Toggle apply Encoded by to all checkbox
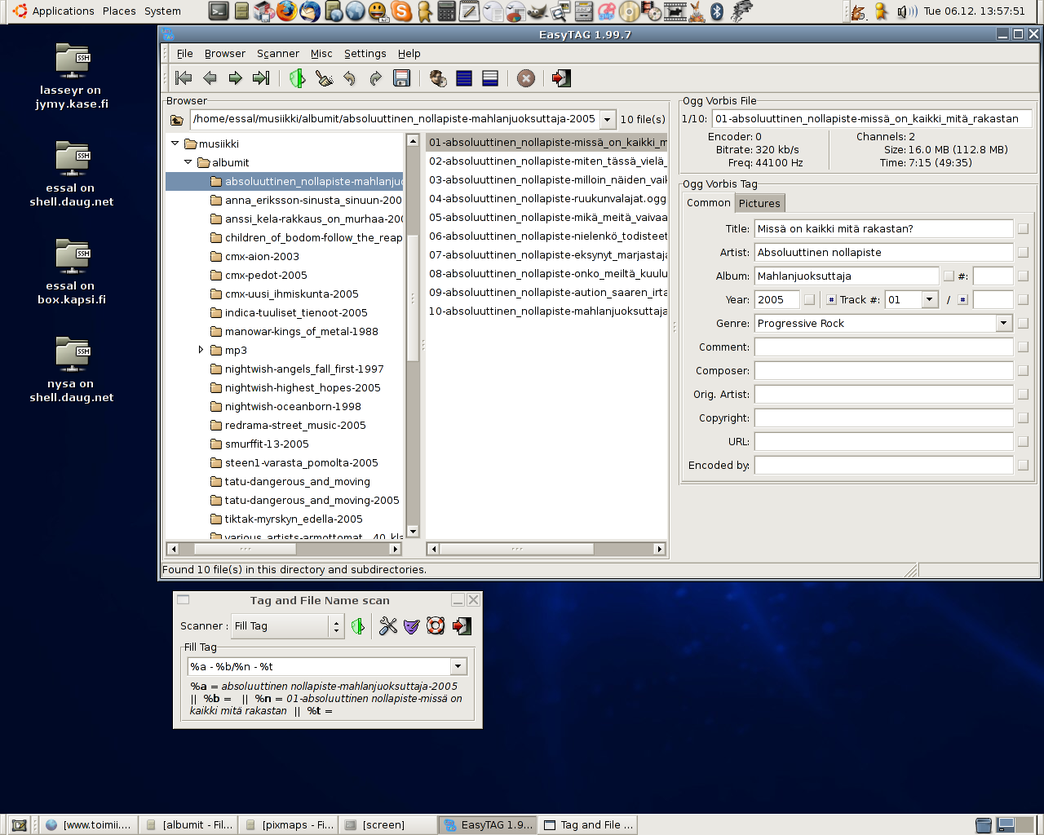Image resolution: width=1044 pixels, height=835 pixels. tap(1023, 466)
